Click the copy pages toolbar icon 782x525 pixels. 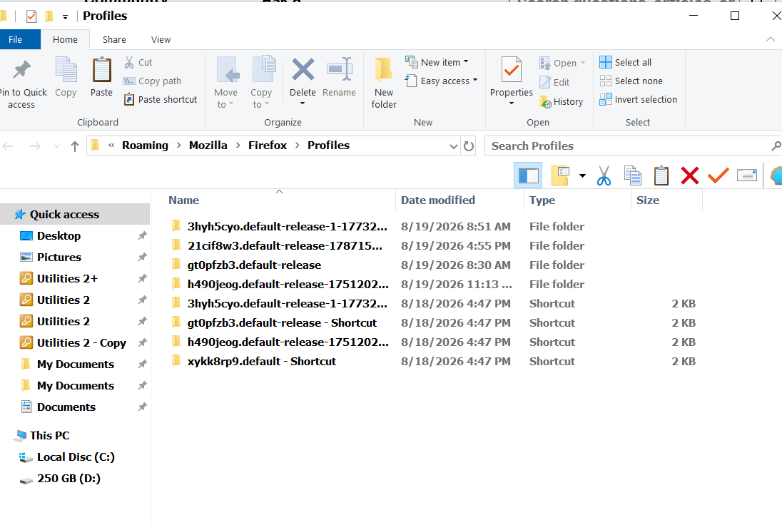click(x=632, y=175)
